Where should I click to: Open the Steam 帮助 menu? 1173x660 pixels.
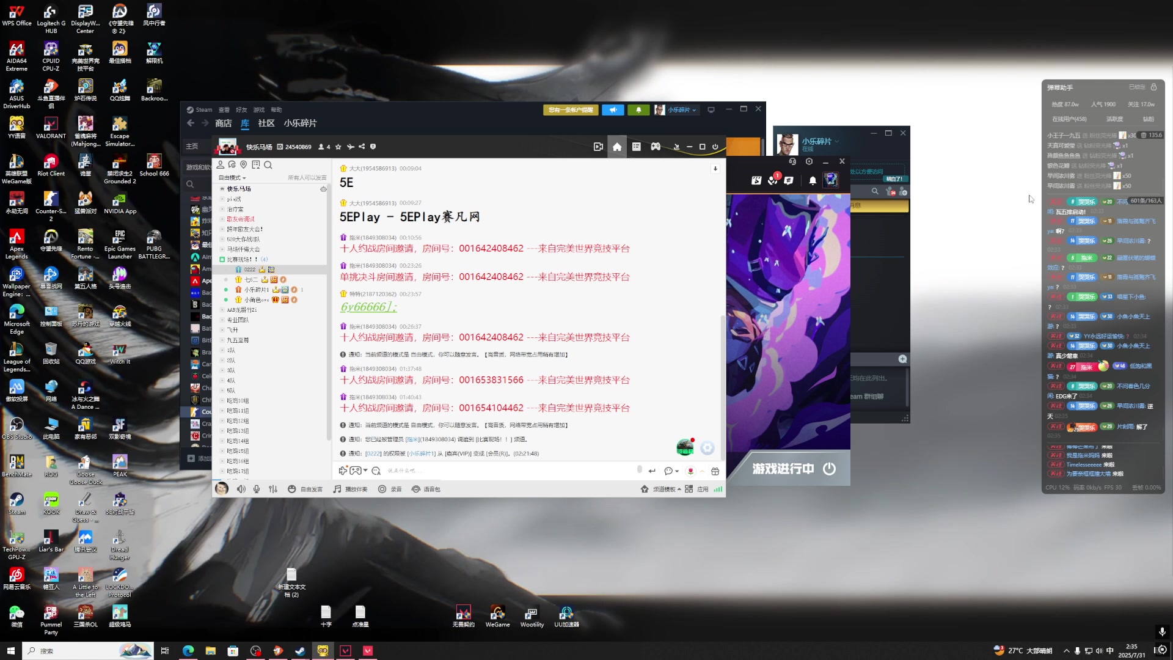tap(276, 110)
